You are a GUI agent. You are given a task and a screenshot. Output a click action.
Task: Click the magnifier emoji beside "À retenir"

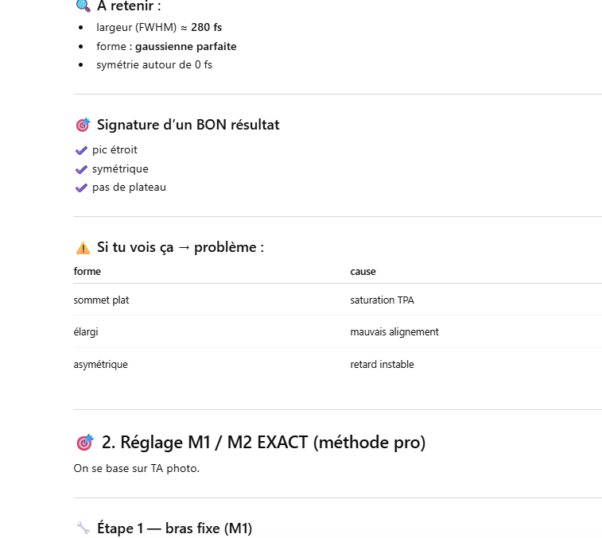click(83, 6)
